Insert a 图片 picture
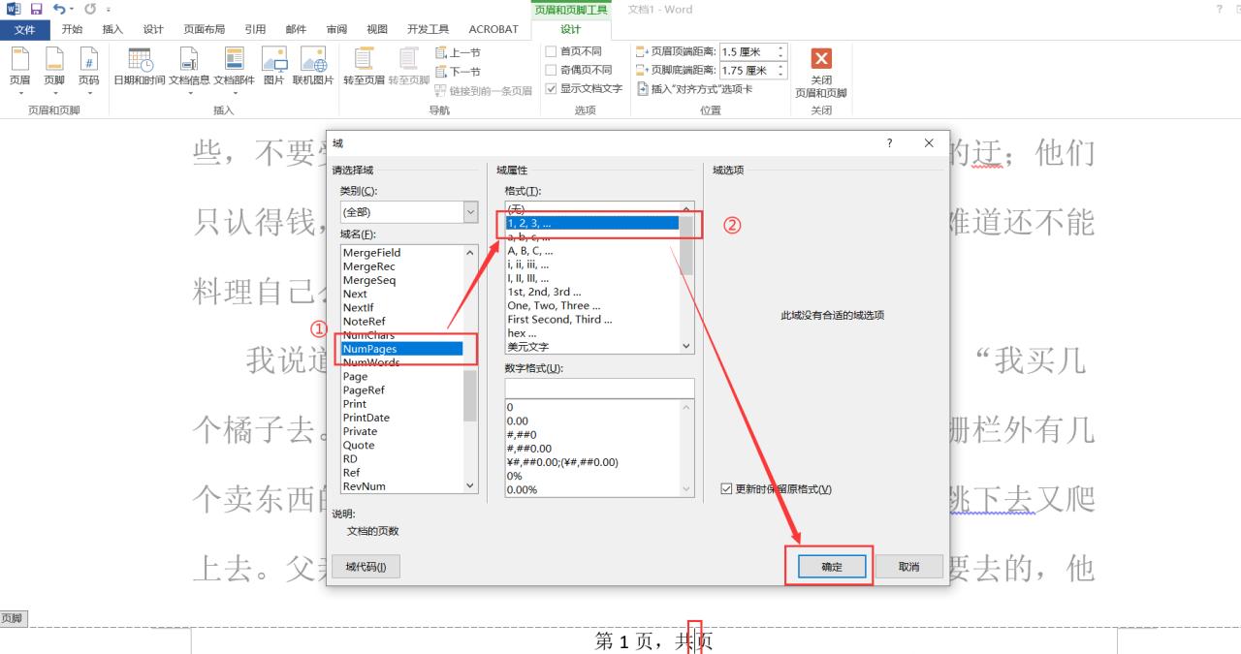The height and width of the screenshot is (654, 1241). click(274, 67)
